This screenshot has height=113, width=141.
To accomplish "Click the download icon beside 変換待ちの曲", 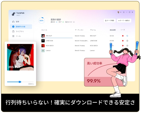I will coord(13,27).
